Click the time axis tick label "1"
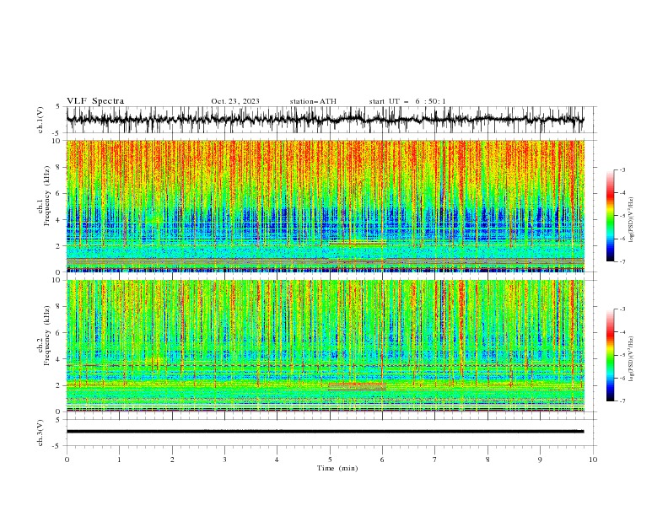This screenshot has height=516, width=668. (x=119, y=460)
